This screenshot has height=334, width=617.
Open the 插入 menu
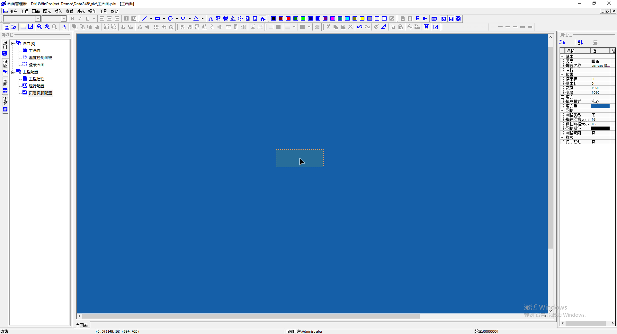click(58, 11)
